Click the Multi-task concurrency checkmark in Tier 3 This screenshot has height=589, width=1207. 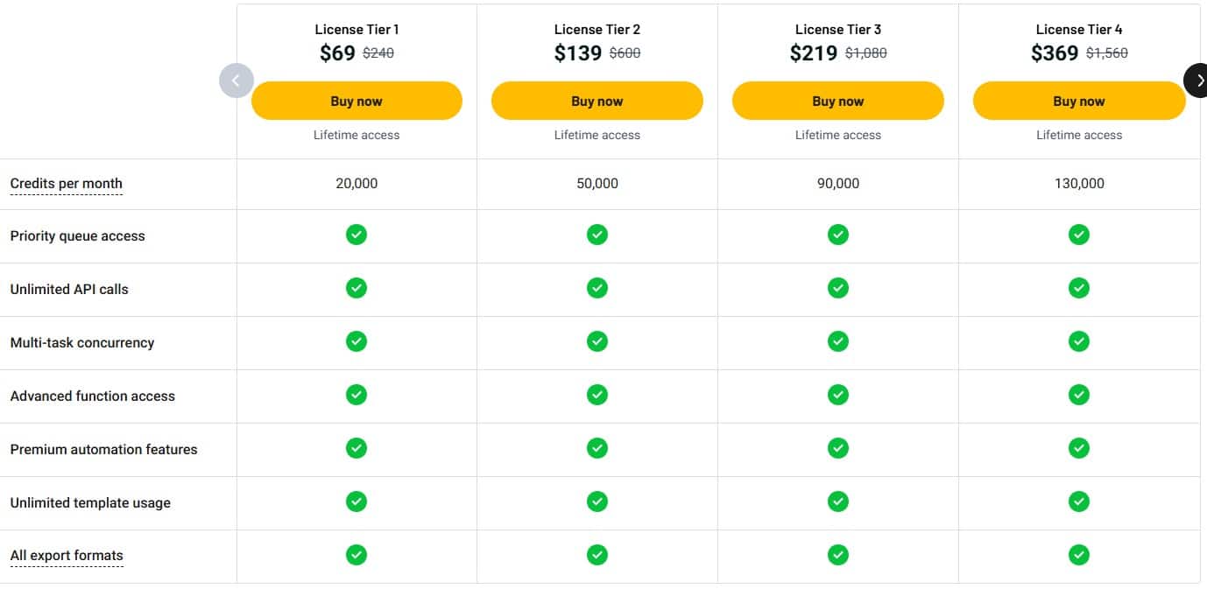(837, 341)
